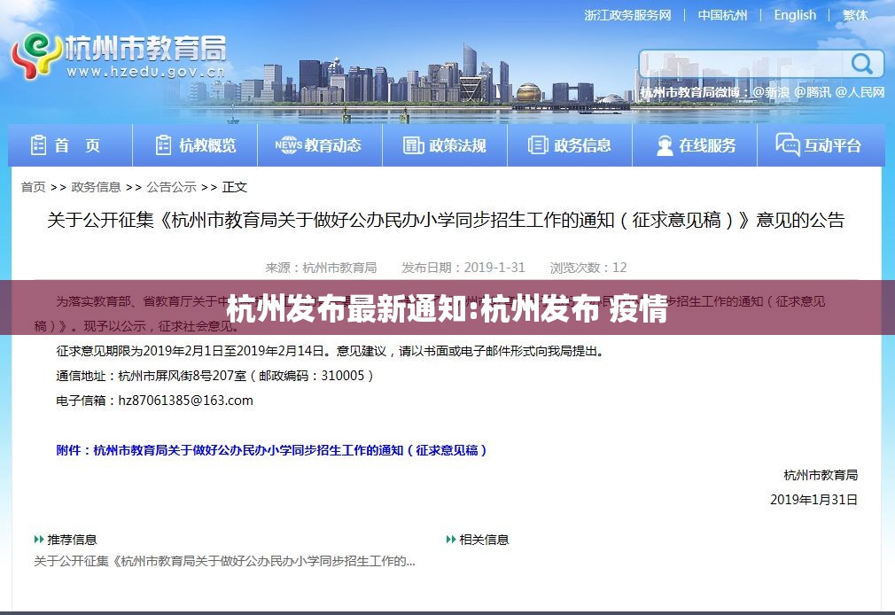Viewport: 895px width, 615px height.
Task: Click the 浏览次数：12 view count
Action: point(588,268)
